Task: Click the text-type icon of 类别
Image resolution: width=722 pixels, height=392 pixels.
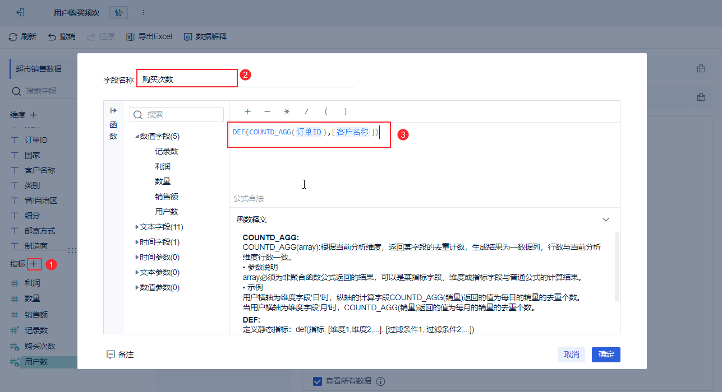Action: (x=15, y=185)
